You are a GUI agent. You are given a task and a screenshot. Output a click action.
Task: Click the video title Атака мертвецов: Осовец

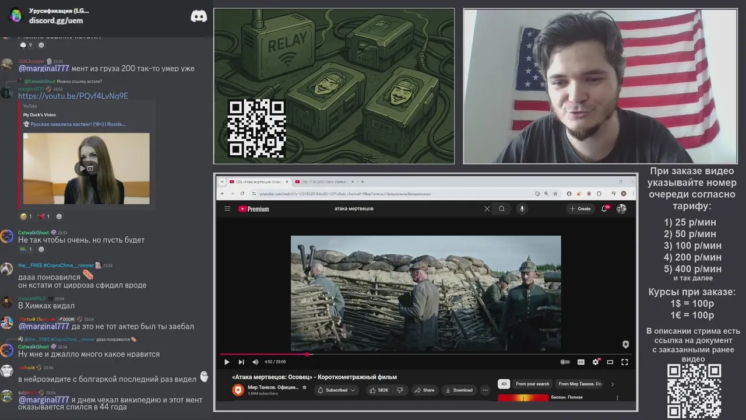click(314, 377)
